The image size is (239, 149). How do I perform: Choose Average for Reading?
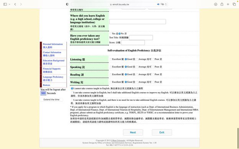[x=137, y=74]
